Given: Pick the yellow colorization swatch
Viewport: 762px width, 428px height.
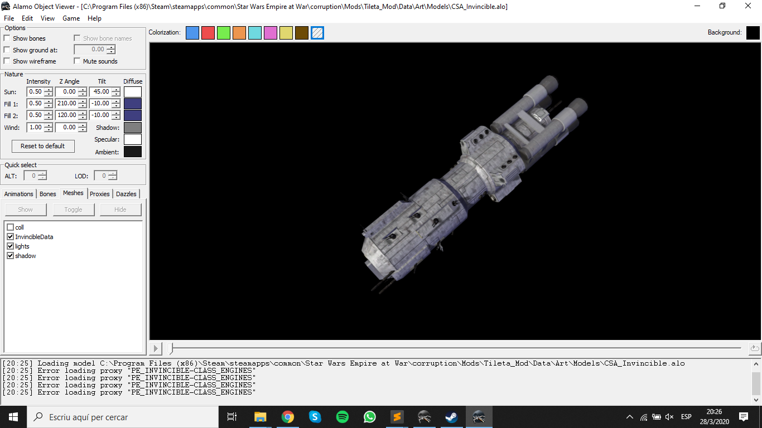Looking at the screenshot, I should [x=286, y=33].
